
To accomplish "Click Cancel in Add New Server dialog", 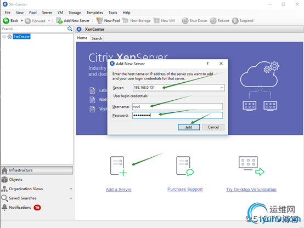I will [x=213, y=127].
